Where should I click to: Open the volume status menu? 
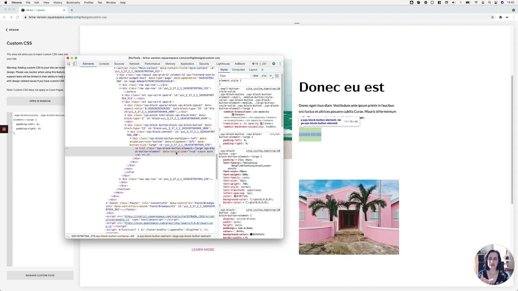coord(454,2)
